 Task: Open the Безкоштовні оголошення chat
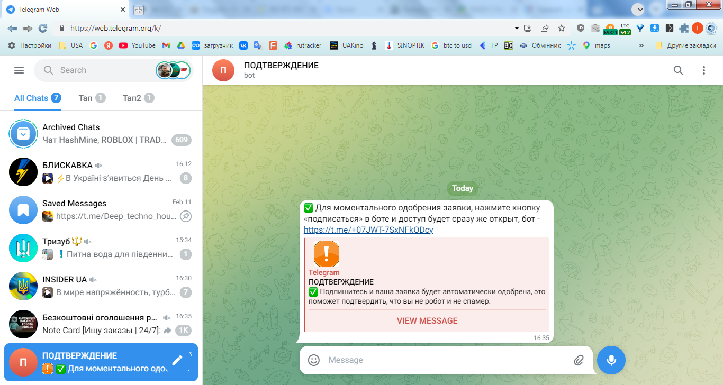tap(101, 324)
